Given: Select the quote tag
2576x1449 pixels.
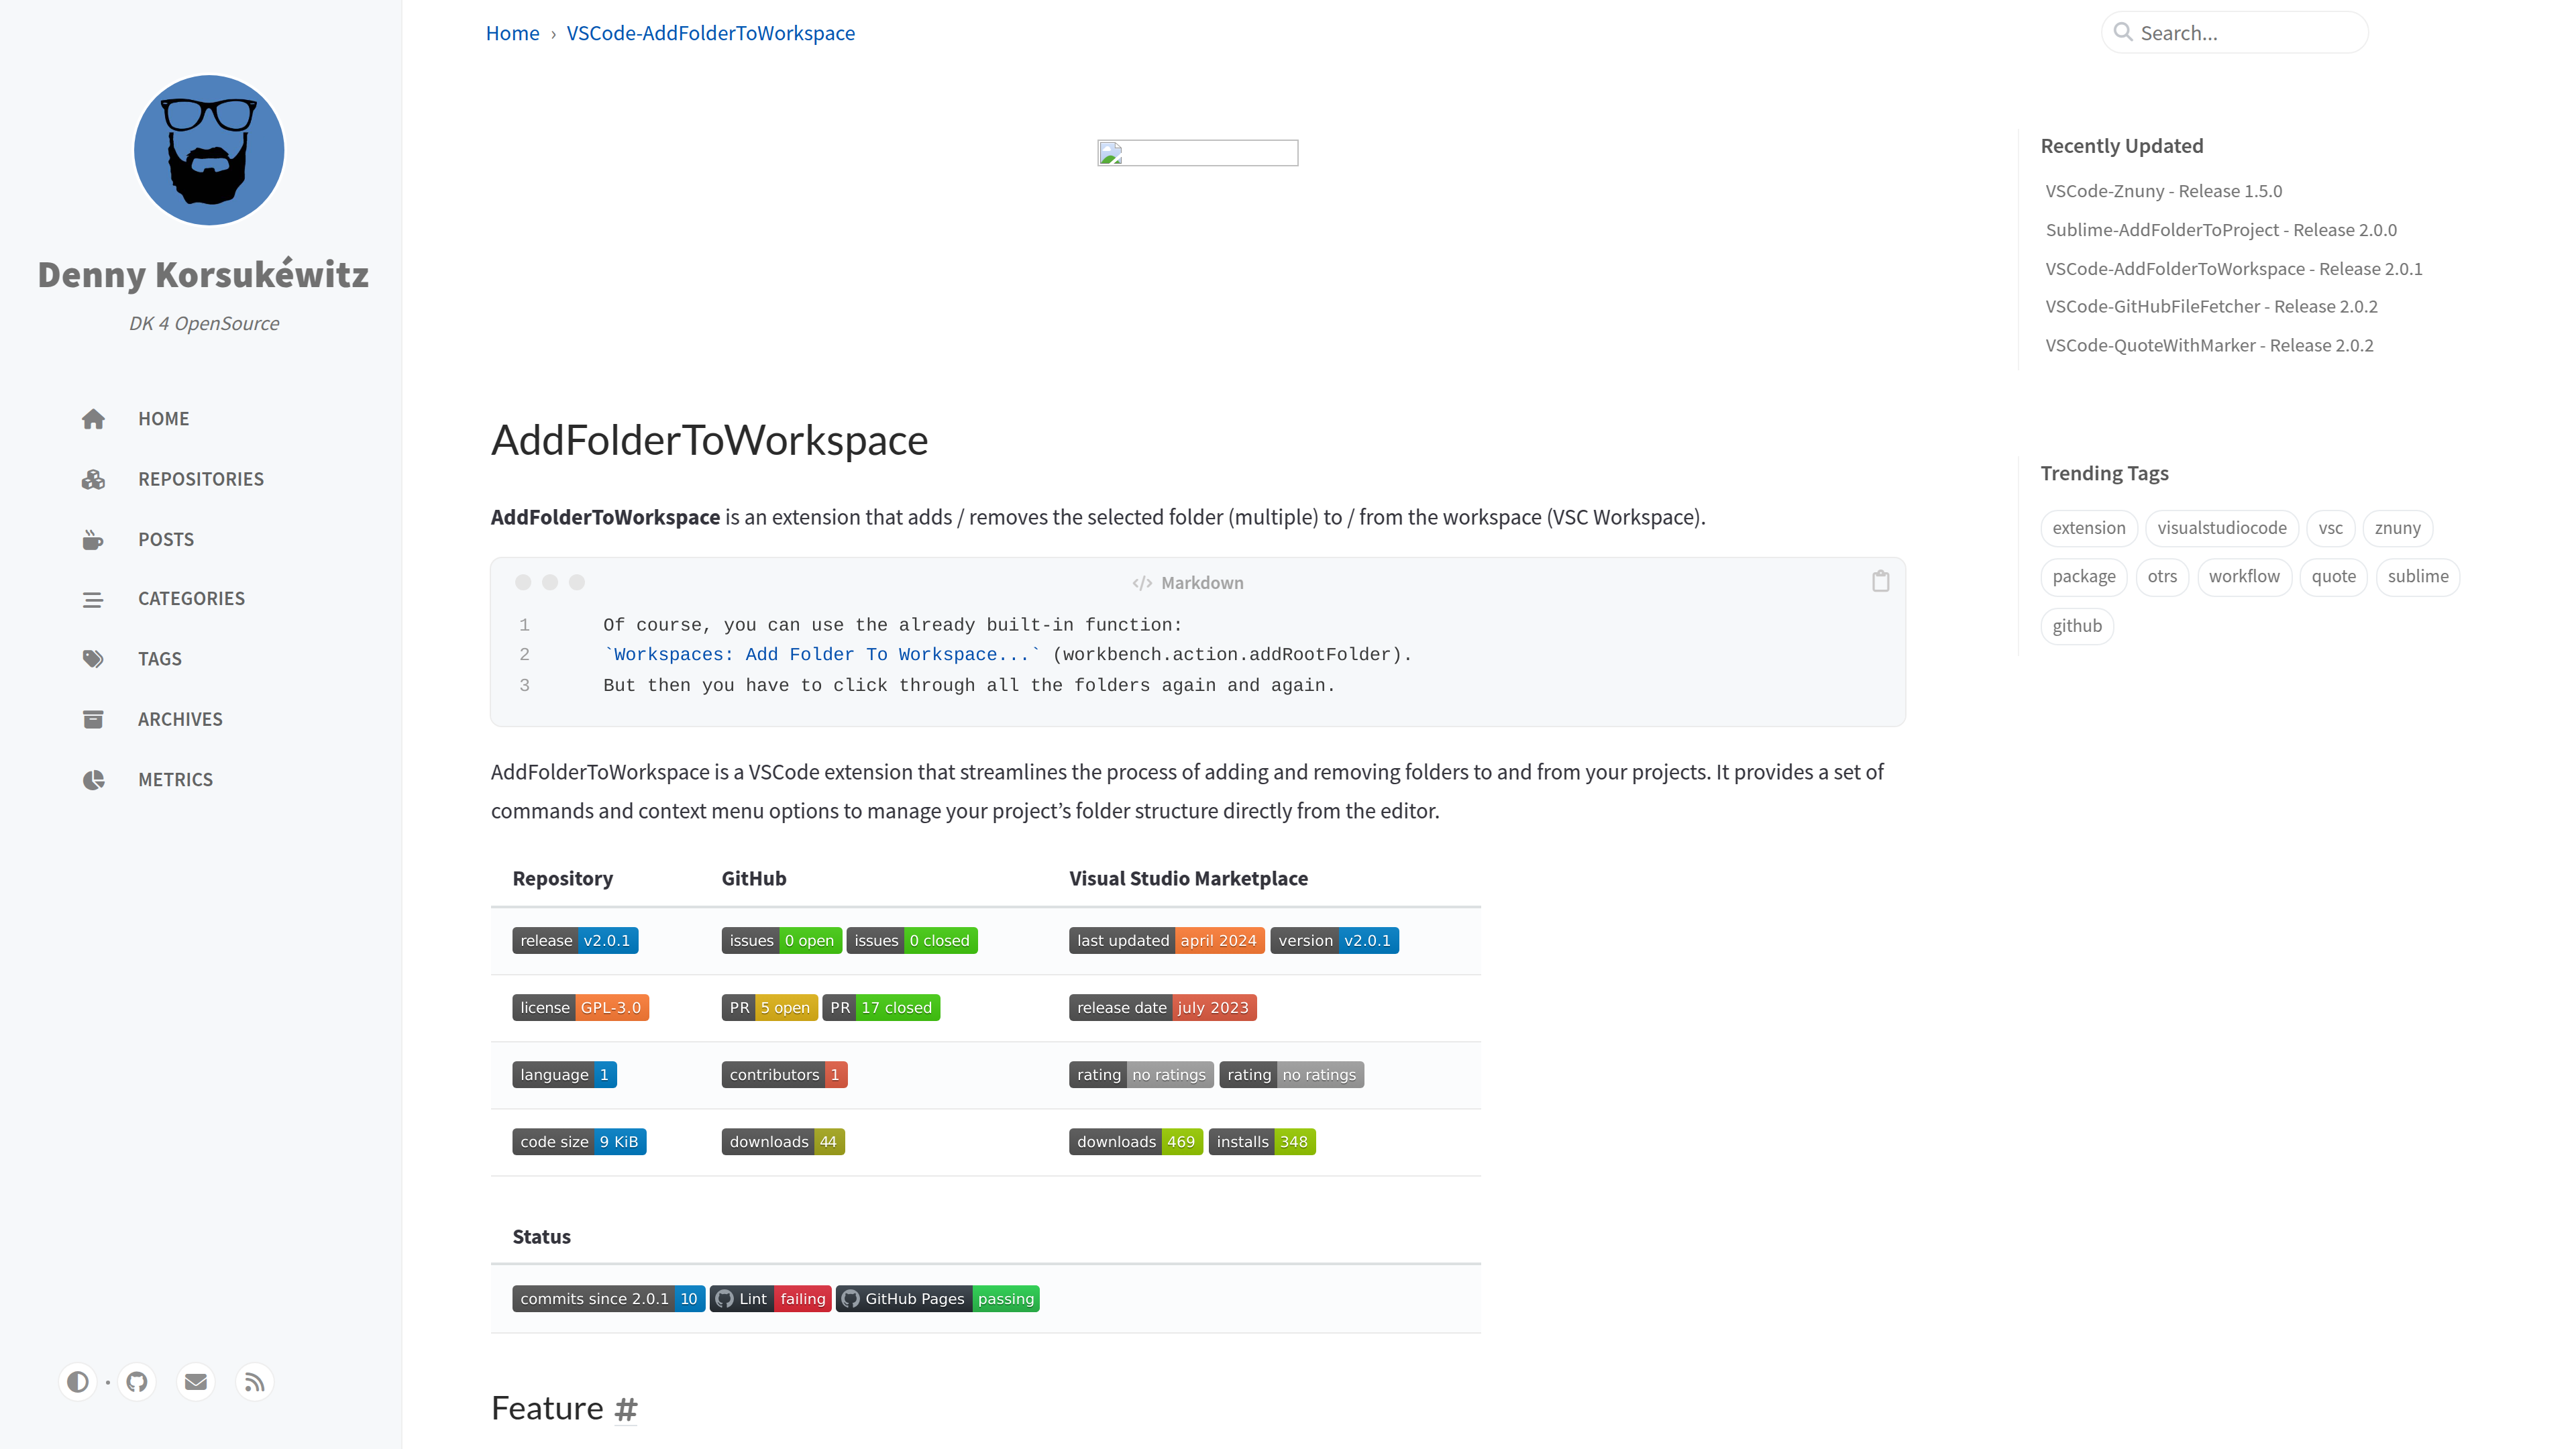Looking at the screenshot, I should 2333,577.
